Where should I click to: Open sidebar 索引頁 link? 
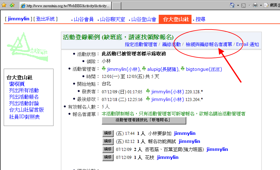coord(17,84)
